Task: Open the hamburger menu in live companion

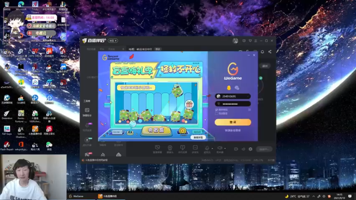Action: coord(255,41)
